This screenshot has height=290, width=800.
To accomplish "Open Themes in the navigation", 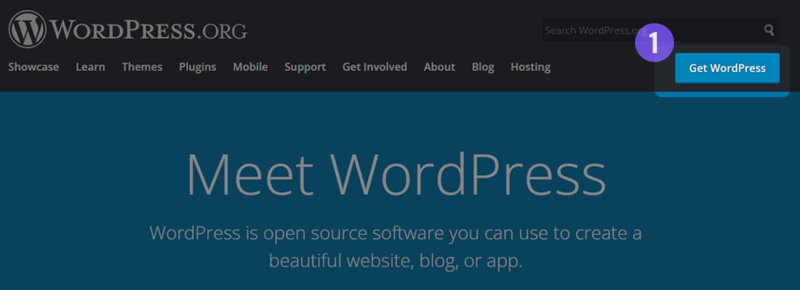I will (142, 67).
